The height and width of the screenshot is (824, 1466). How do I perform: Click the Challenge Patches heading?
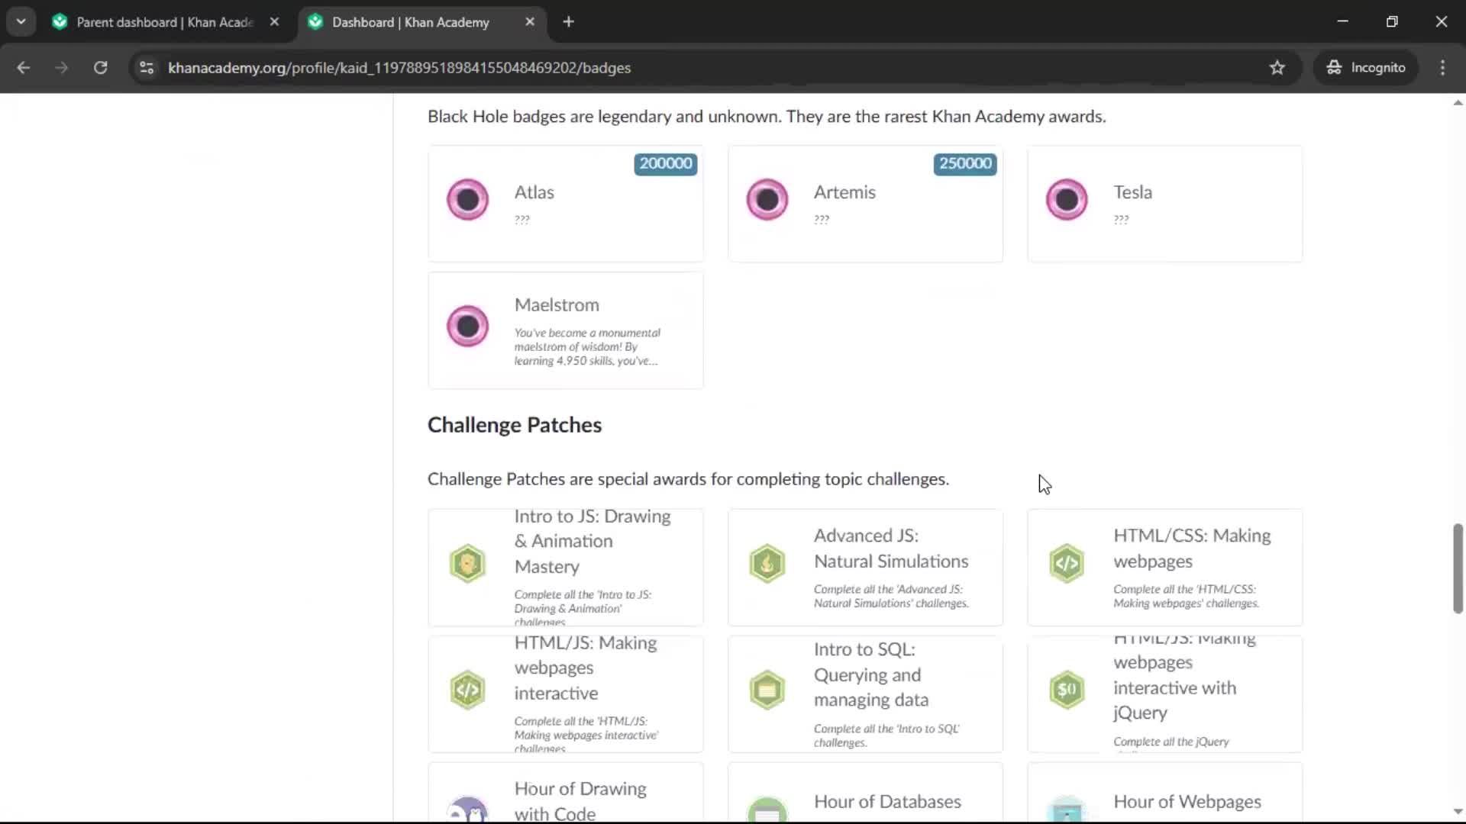coord(515,425)
